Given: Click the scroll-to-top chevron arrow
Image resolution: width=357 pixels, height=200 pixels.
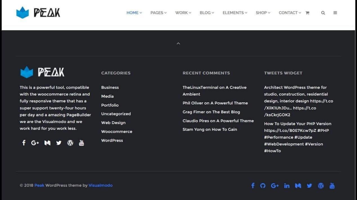Looking at the screenshot, I should (x=178, y=43).
